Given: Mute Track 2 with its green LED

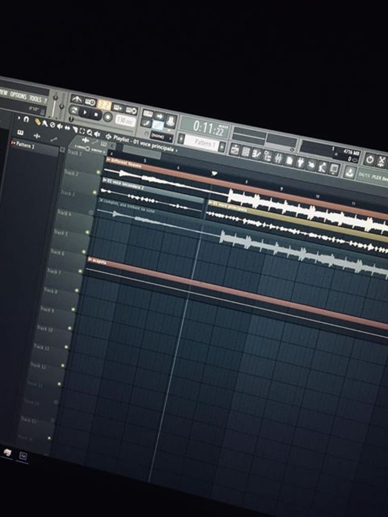Looking at the screenshot, I should (99, 172).
